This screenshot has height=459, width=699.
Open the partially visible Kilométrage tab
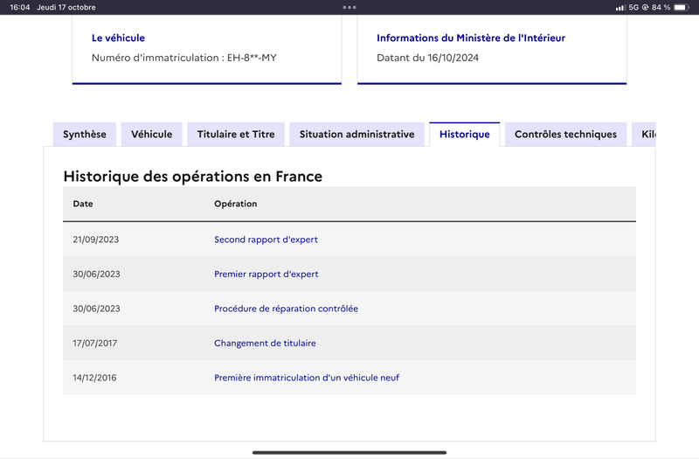644,135
